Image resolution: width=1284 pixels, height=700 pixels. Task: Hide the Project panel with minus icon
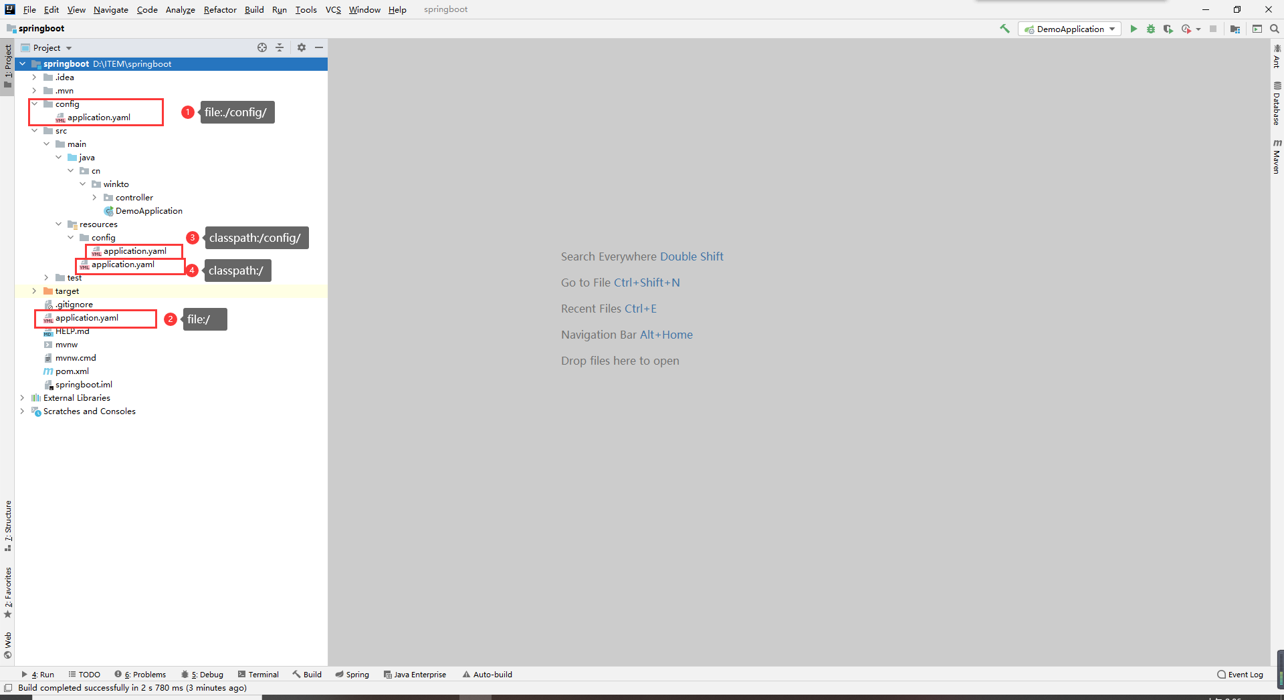coord(319,47)
